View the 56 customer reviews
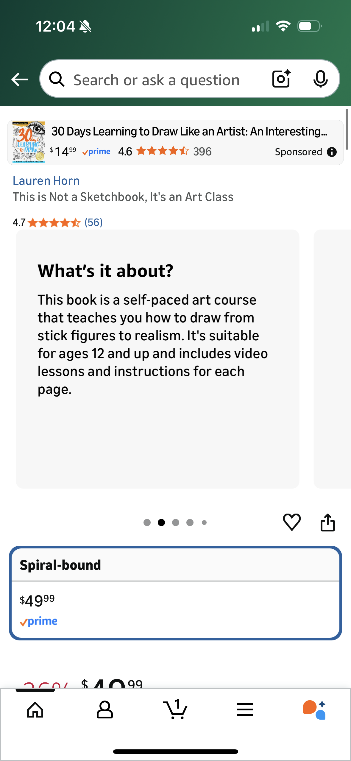Viewport: 351px width, 761px height. [x=93, y=222]
